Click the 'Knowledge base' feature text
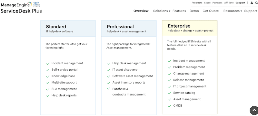Image resolution: width=258 pixels, height=116 pixels. pyautogui.click(x=63, y=76)
